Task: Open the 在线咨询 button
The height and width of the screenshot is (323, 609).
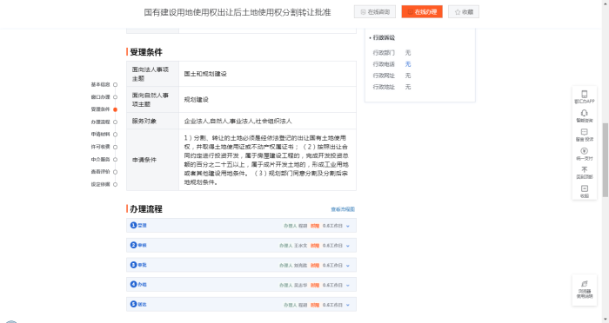Action: click(375, 11)
